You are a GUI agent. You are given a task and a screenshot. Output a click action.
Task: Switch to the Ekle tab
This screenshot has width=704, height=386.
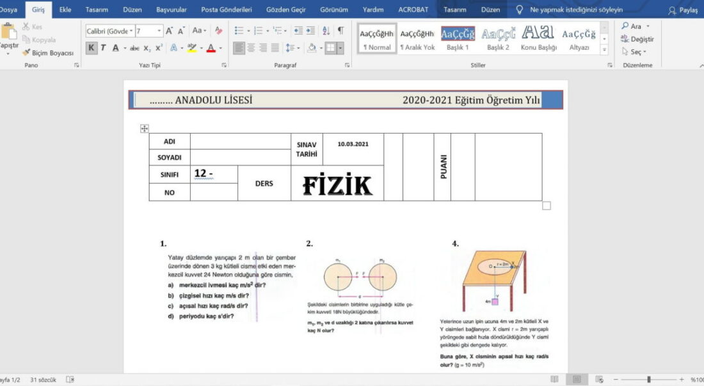tap(65, 10)
